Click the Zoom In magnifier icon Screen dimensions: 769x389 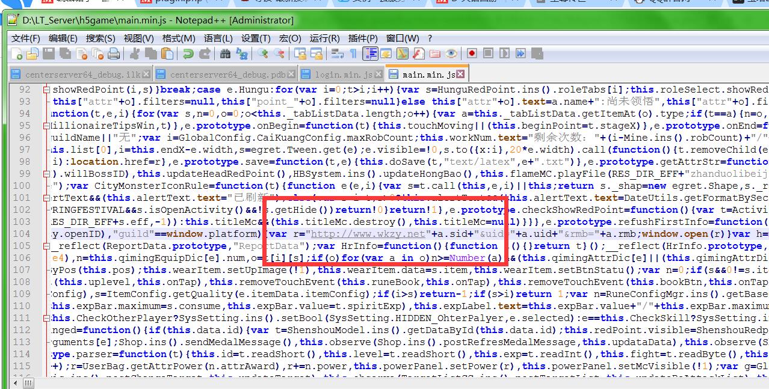pos(263,54)
